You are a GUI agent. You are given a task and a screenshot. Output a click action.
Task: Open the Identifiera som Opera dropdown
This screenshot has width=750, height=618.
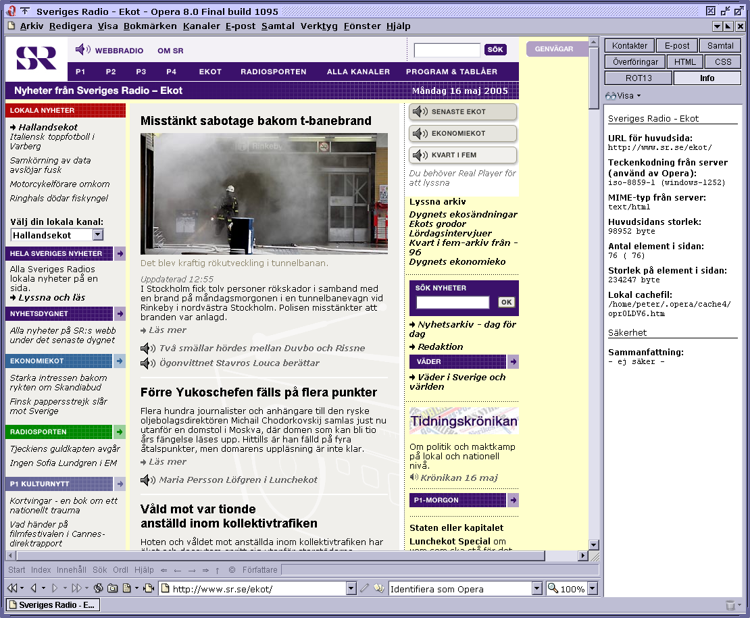pos(538,588)
